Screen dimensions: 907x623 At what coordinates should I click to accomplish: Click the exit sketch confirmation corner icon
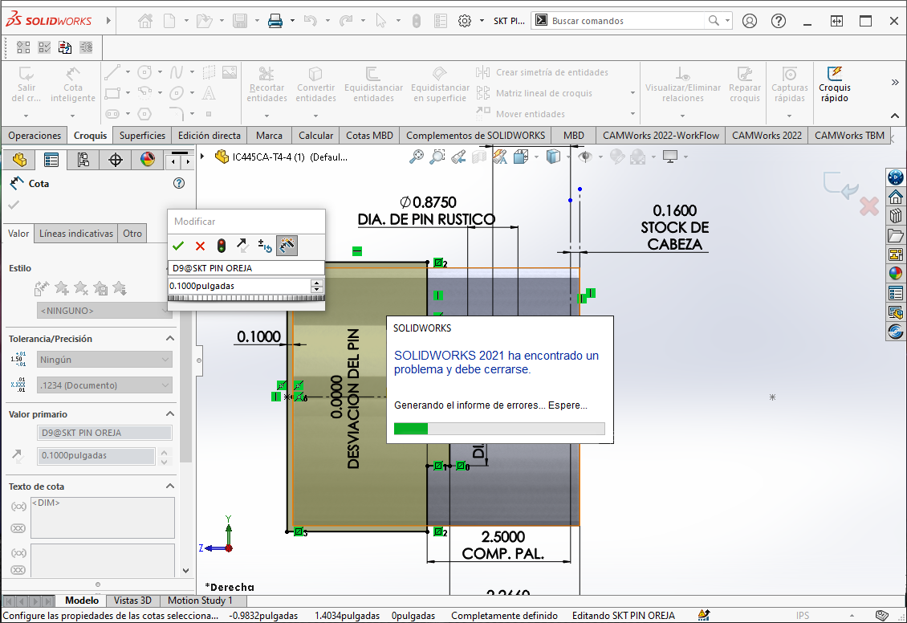click(x=841, y=186)
